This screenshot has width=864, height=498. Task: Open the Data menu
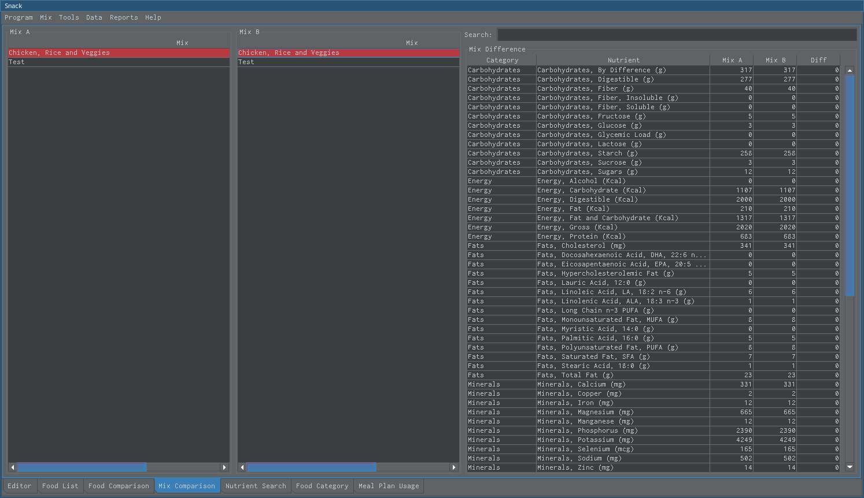point(94,17)
